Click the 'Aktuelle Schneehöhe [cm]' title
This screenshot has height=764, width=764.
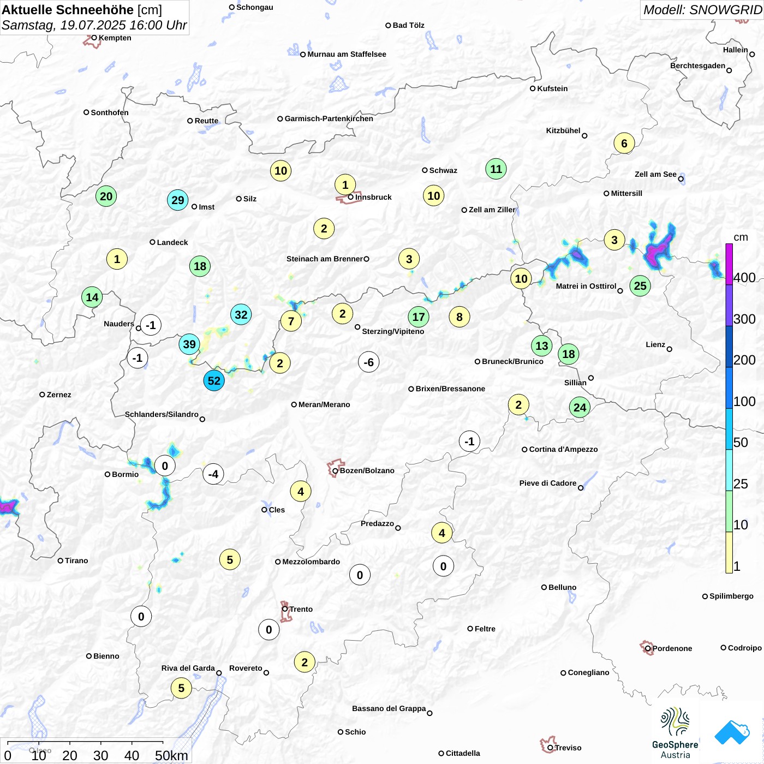coord(82,10)
